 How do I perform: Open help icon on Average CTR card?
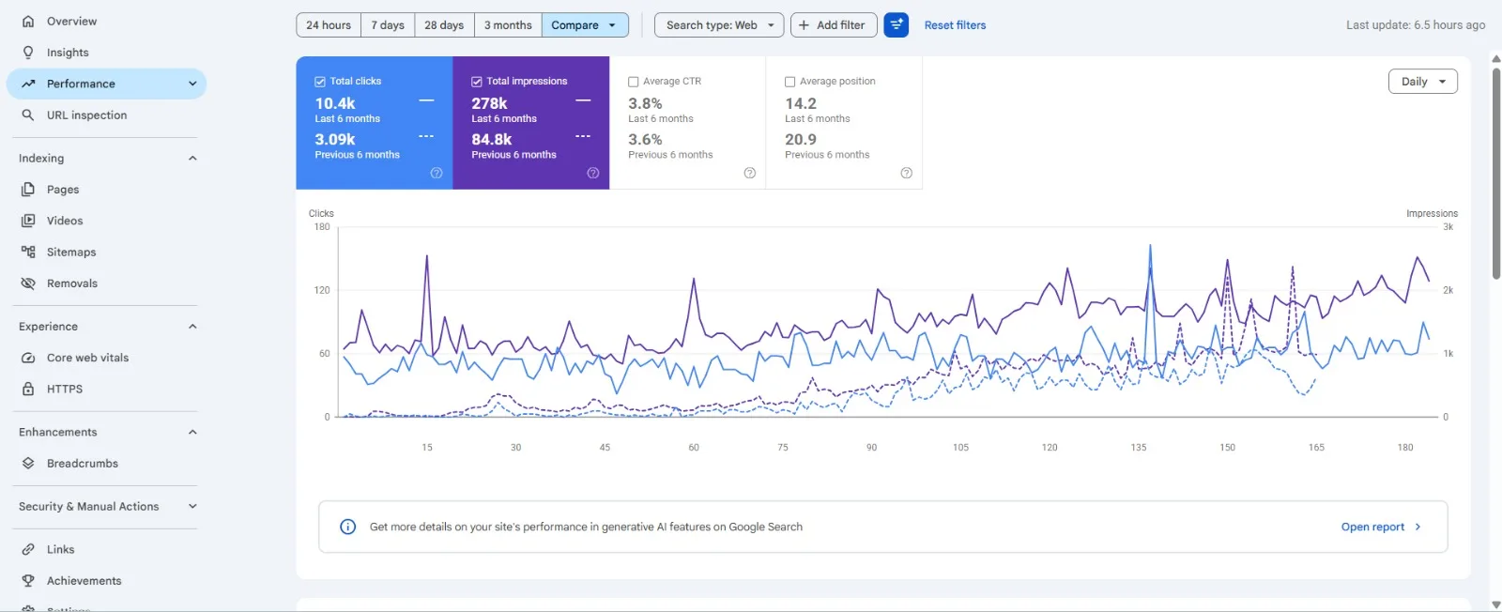pos(750,173)
